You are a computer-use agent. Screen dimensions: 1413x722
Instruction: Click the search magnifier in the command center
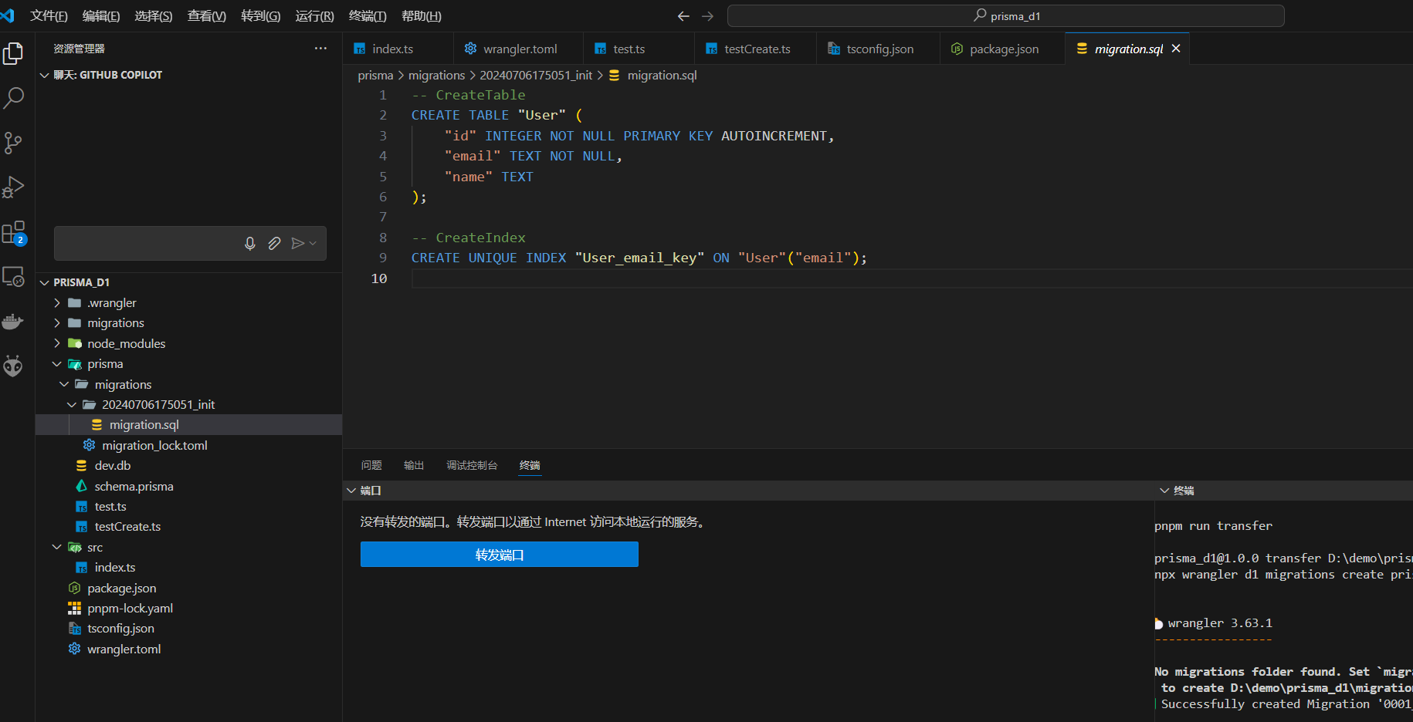tap(980, 15)
